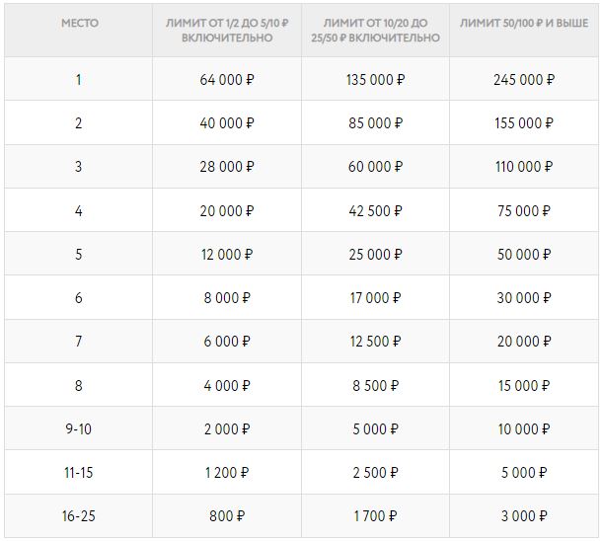Image resolution: width=602 pixels, height=541 pixels.
Task: Click the 6 000 ₽ cell
Action: (227, 341)
